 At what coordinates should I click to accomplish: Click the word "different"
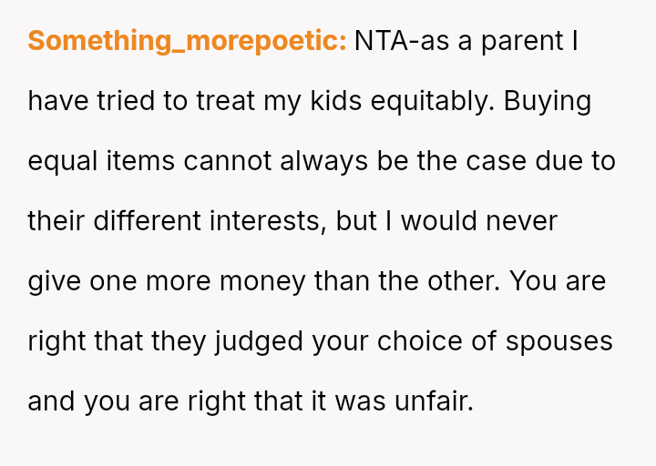click(148, 221)
